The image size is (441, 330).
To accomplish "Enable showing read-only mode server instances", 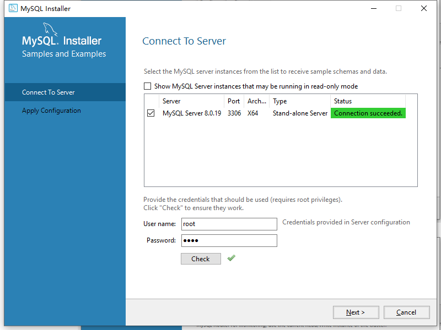I will 147,86.
